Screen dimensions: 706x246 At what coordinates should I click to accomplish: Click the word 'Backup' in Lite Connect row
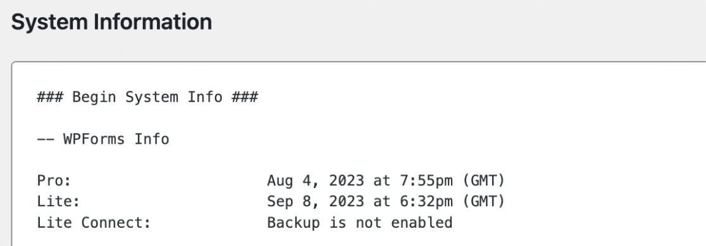[293, 222]
